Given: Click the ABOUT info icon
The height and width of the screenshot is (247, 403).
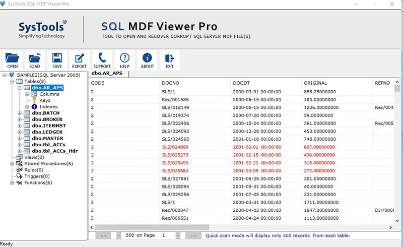Looking at the screenshot, I should tap(147, 58).
